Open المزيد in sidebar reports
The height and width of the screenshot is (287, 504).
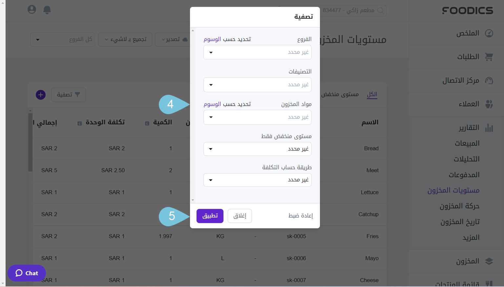471,237
